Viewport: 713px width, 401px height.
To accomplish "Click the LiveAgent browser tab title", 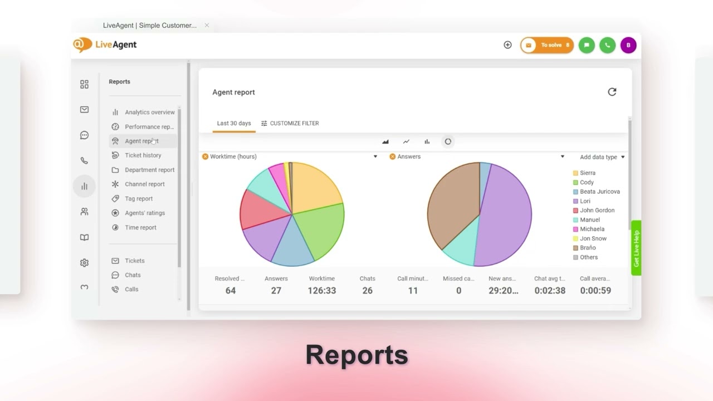I will point(150,25).
